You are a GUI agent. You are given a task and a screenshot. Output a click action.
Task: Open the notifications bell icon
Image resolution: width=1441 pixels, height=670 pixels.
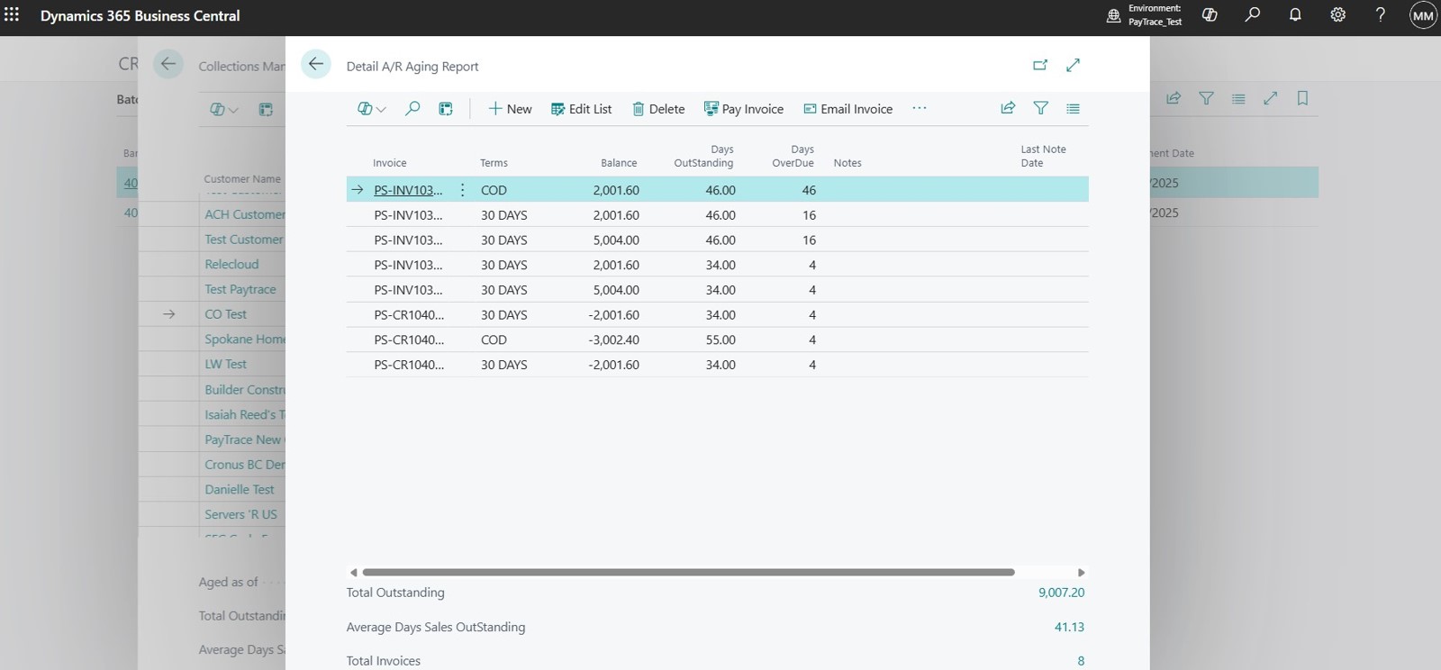1295,15
